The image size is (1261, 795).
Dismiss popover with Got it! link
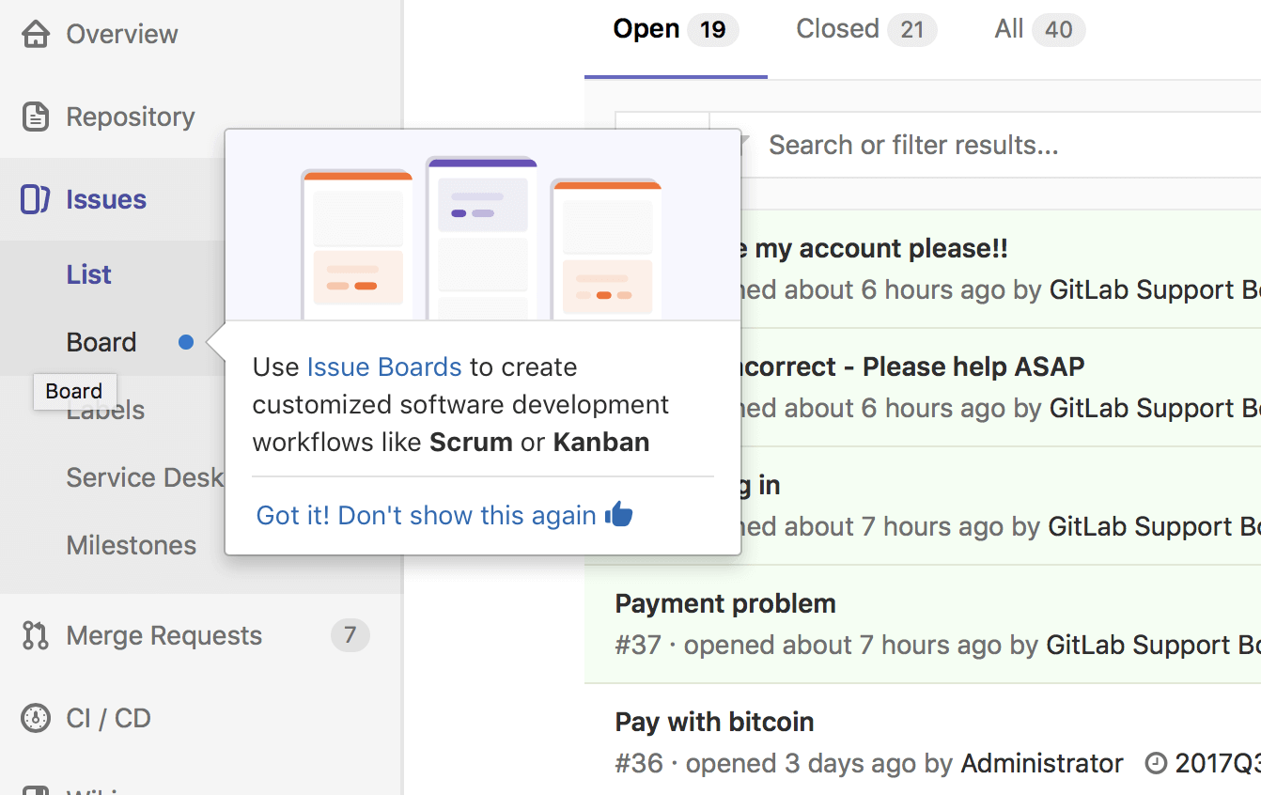[427, 515]
